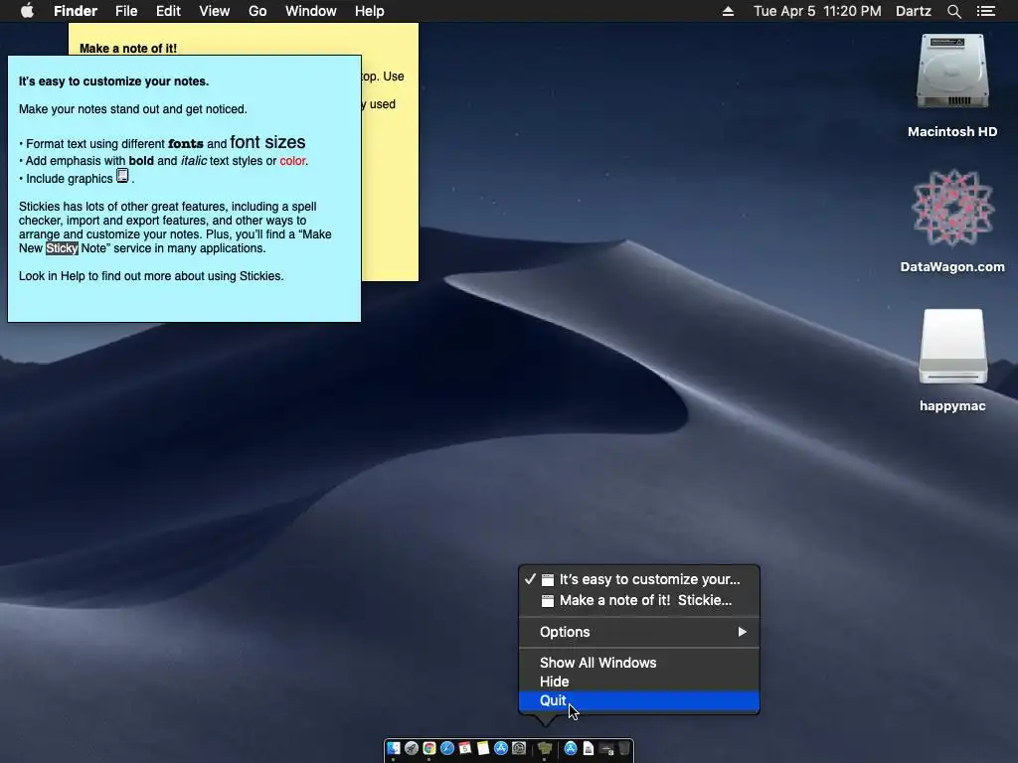The height and width of the screenshot is (763, 1018).
Task: Open yellow Notes app in Dock
Action: pyautogui.click(x=483, y=749)
